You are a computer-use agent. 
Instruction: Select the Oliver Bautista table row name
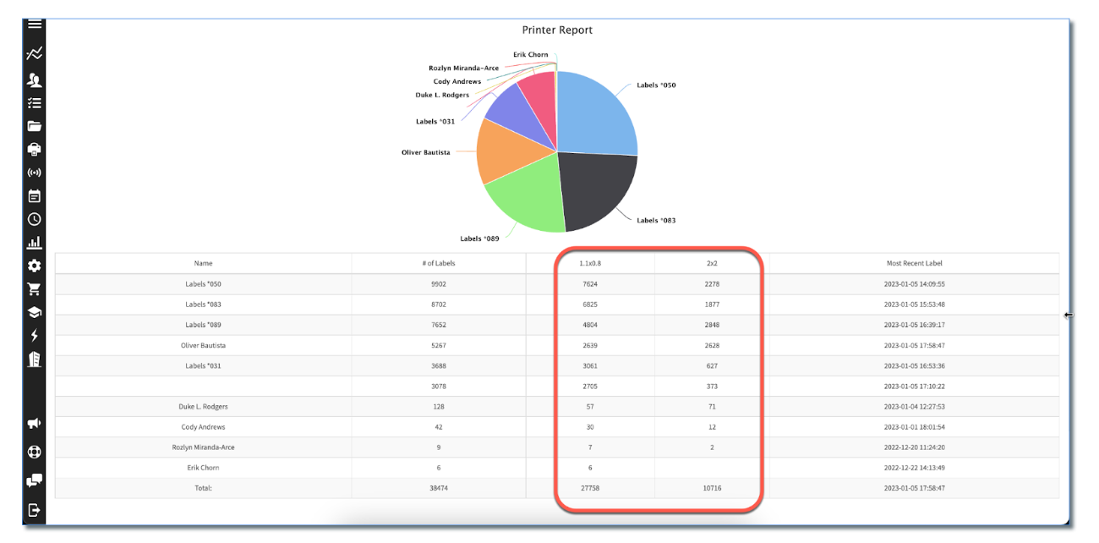(x=203, y=345)
